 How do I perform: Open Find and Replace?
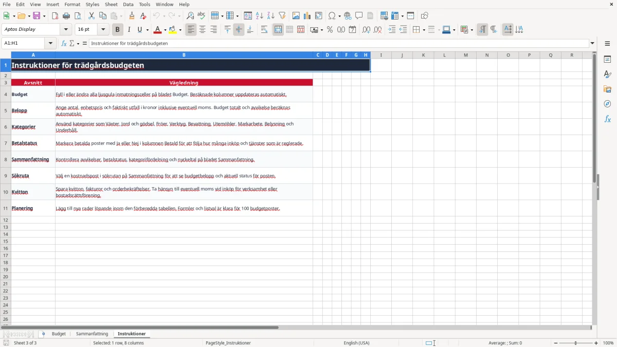tap(190, 16)
